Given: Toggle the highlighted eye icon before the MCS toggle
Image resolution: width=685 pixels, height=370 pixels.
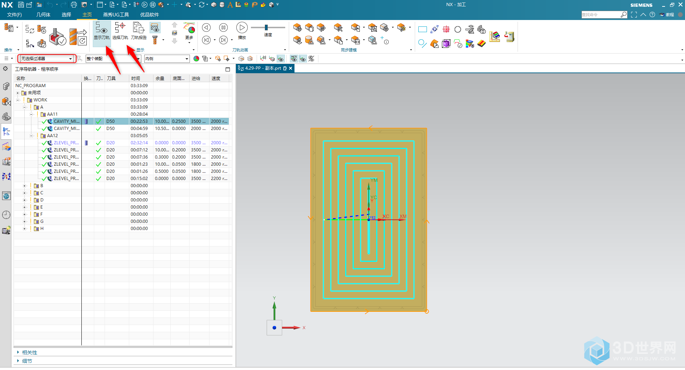Looking at the screenshot, I should (281, 59).
